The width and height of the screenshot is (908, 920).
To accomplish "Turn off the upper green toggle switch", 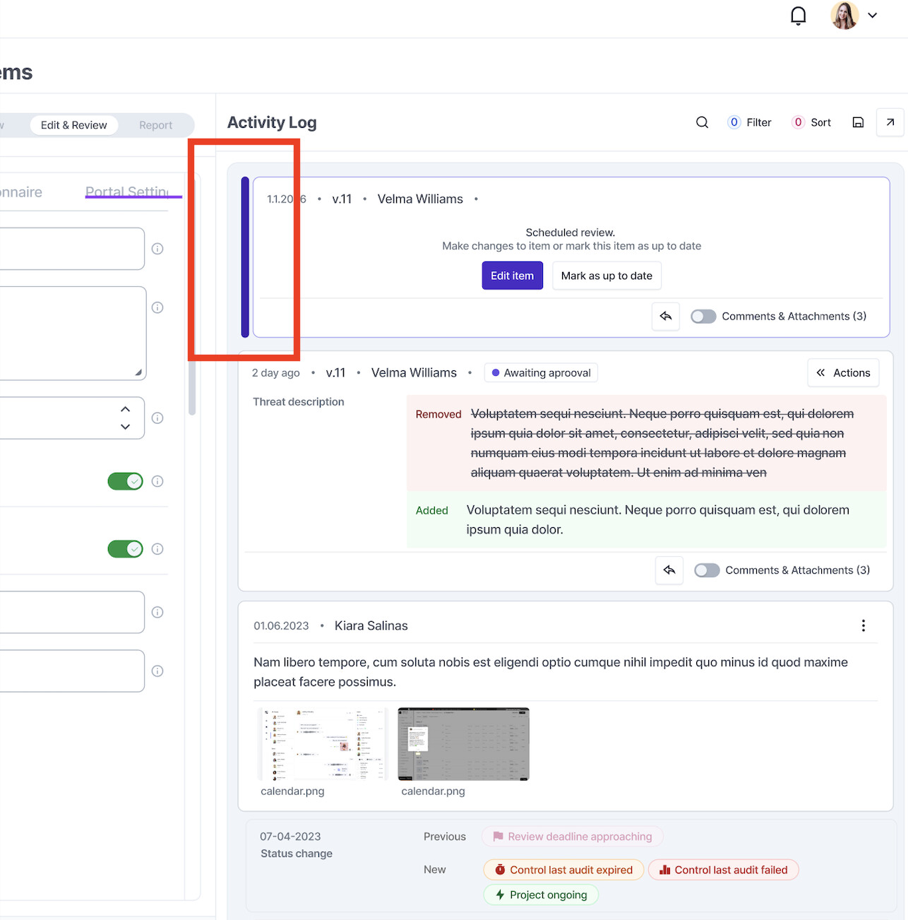I will 125,481.
